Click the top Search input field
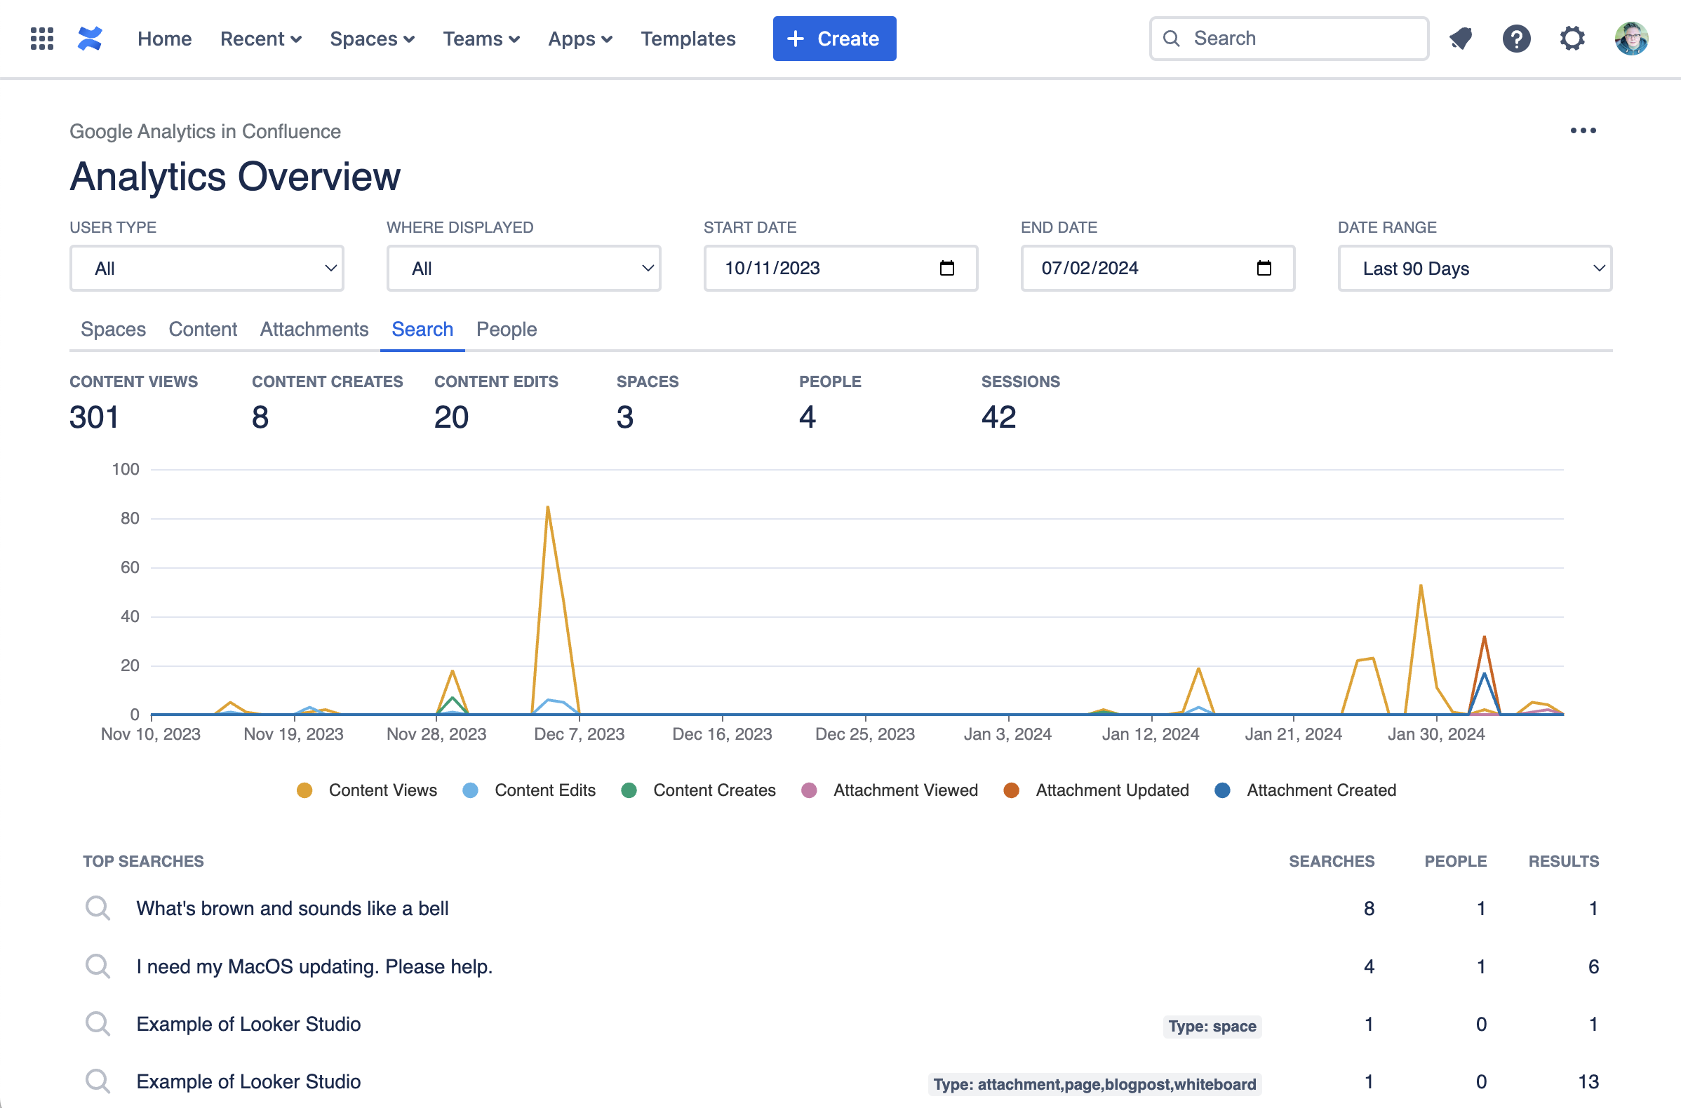Viewport: 1681px width, 1108px height. coord(1301,38)
